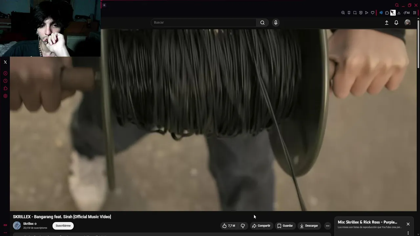This screenshot has width=420, height=236.
Task: Click the blue sound waves icon
Action: (381, 13)
